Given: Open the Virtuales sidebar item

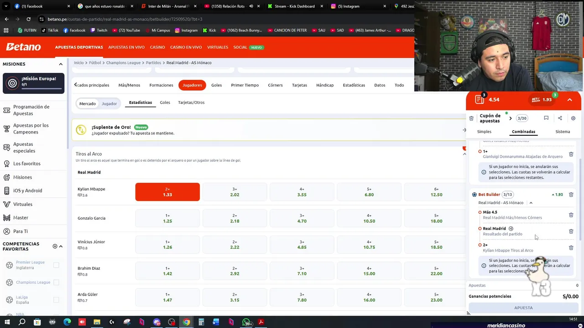Looking at the screenshot, I should click(23, 204).
